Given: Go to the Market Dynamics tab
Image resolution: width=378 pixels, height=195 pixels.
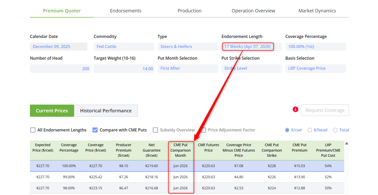Looking at the screenshot, I should [x=317, y=11].
